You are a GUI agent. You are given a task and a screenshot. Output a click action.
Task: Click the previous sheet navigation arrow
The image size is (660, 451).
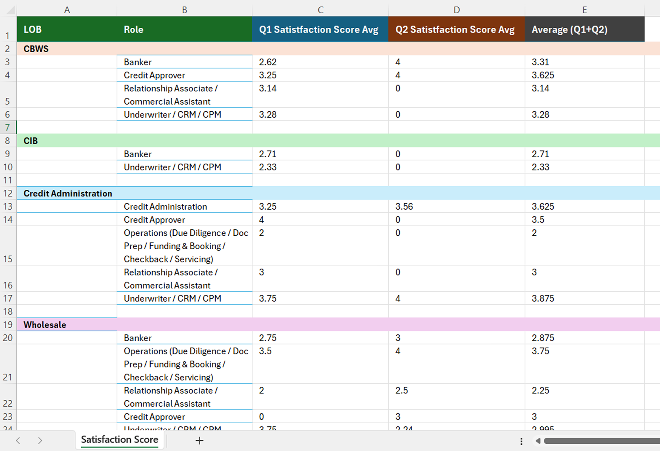click(x=18, y=441)
